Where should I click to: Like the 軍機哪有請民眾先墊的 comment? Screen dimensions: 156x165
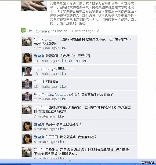[x=61, y=116]
